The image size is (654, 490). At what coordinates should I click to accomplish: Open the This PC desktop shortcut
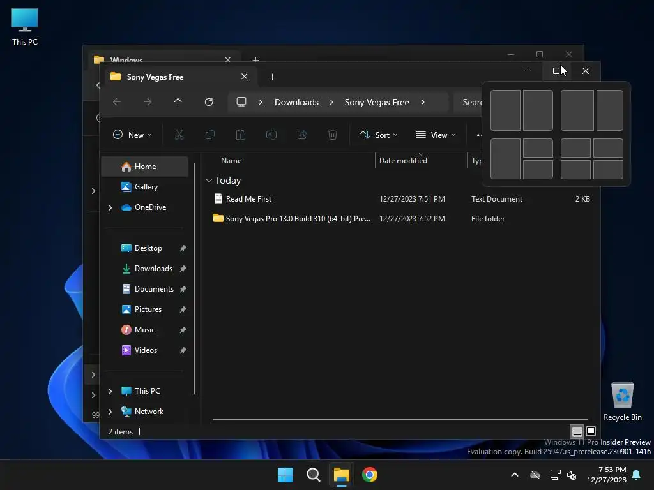point(25,26)
